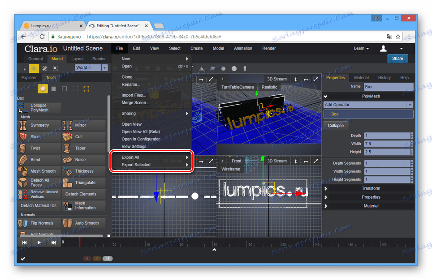Collapse PolyMesh tool in Tools panel
The width and height of the screenshot is (432, 280).
(39, 107)
